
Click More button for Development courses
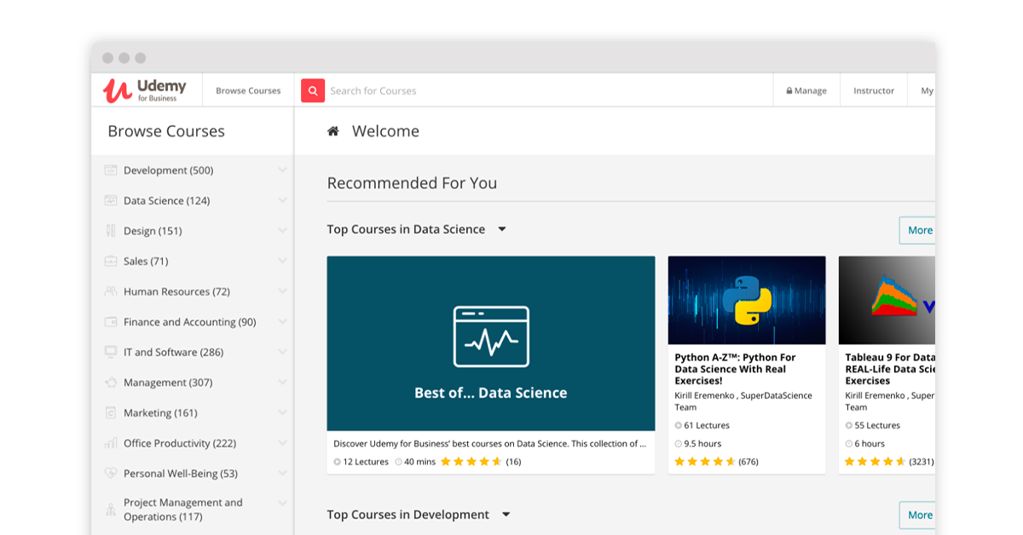pos(917,515)
